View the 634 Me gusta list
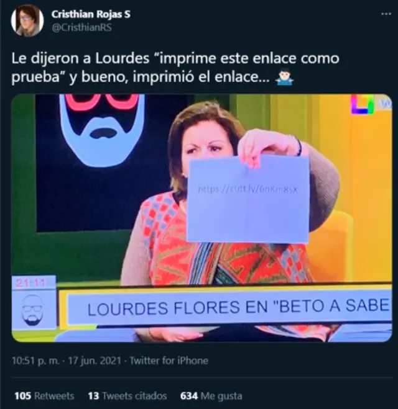Viewport: 398px width, 409px height. coord(211,396)
